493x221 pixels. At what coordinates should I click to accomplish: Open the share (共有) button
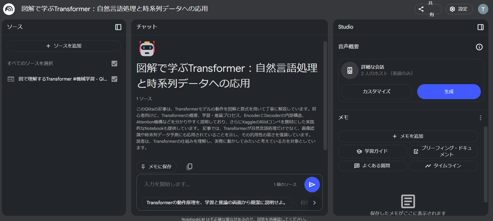point(428,9)
